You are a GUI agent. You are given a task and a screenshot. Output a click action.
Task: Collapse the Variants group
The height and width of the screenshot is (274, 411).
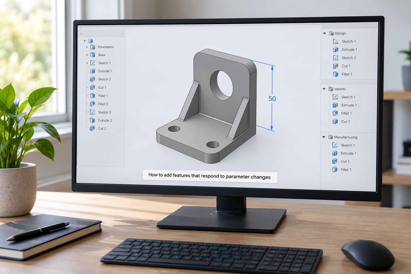pos(324,89)
